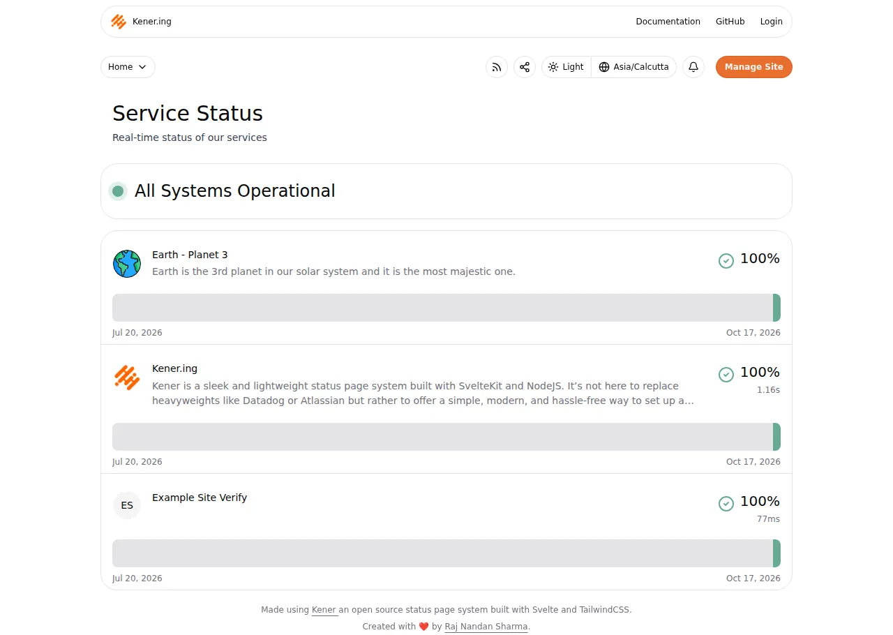Open the Raj Nandan Sharma footer link
The height and width of the screenshot is (635, 893).
coord(486,627)
